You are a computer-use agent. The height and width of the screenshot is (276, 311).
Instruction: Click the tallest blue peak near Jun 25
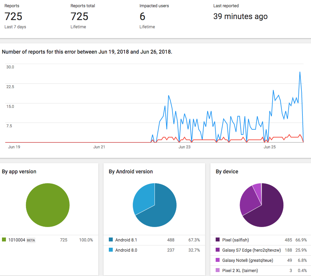pos(300,72)
